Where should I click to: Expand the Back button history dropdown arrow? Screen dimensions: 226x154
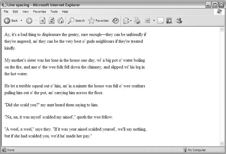point(21,21)
